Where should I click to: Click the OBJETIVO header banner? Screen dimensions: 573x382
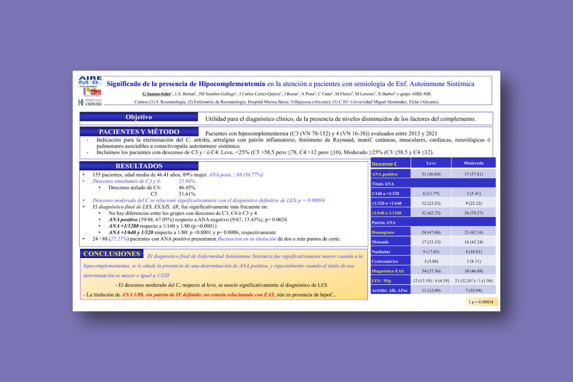coord(139,117)
